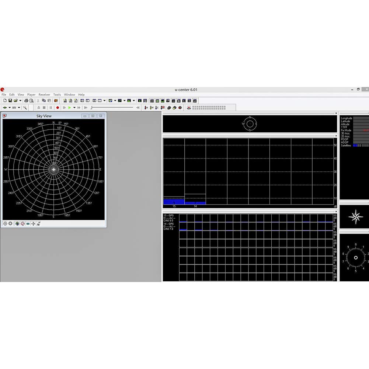Image resolution: width=369 pixels, height=369 pixels.
Task: Toggle the second circle icon in Sky View
Action: [10, 224]
